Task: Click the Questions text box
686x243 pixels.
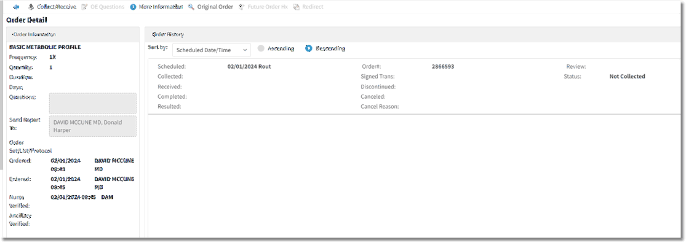Action: tap(93, 103)
